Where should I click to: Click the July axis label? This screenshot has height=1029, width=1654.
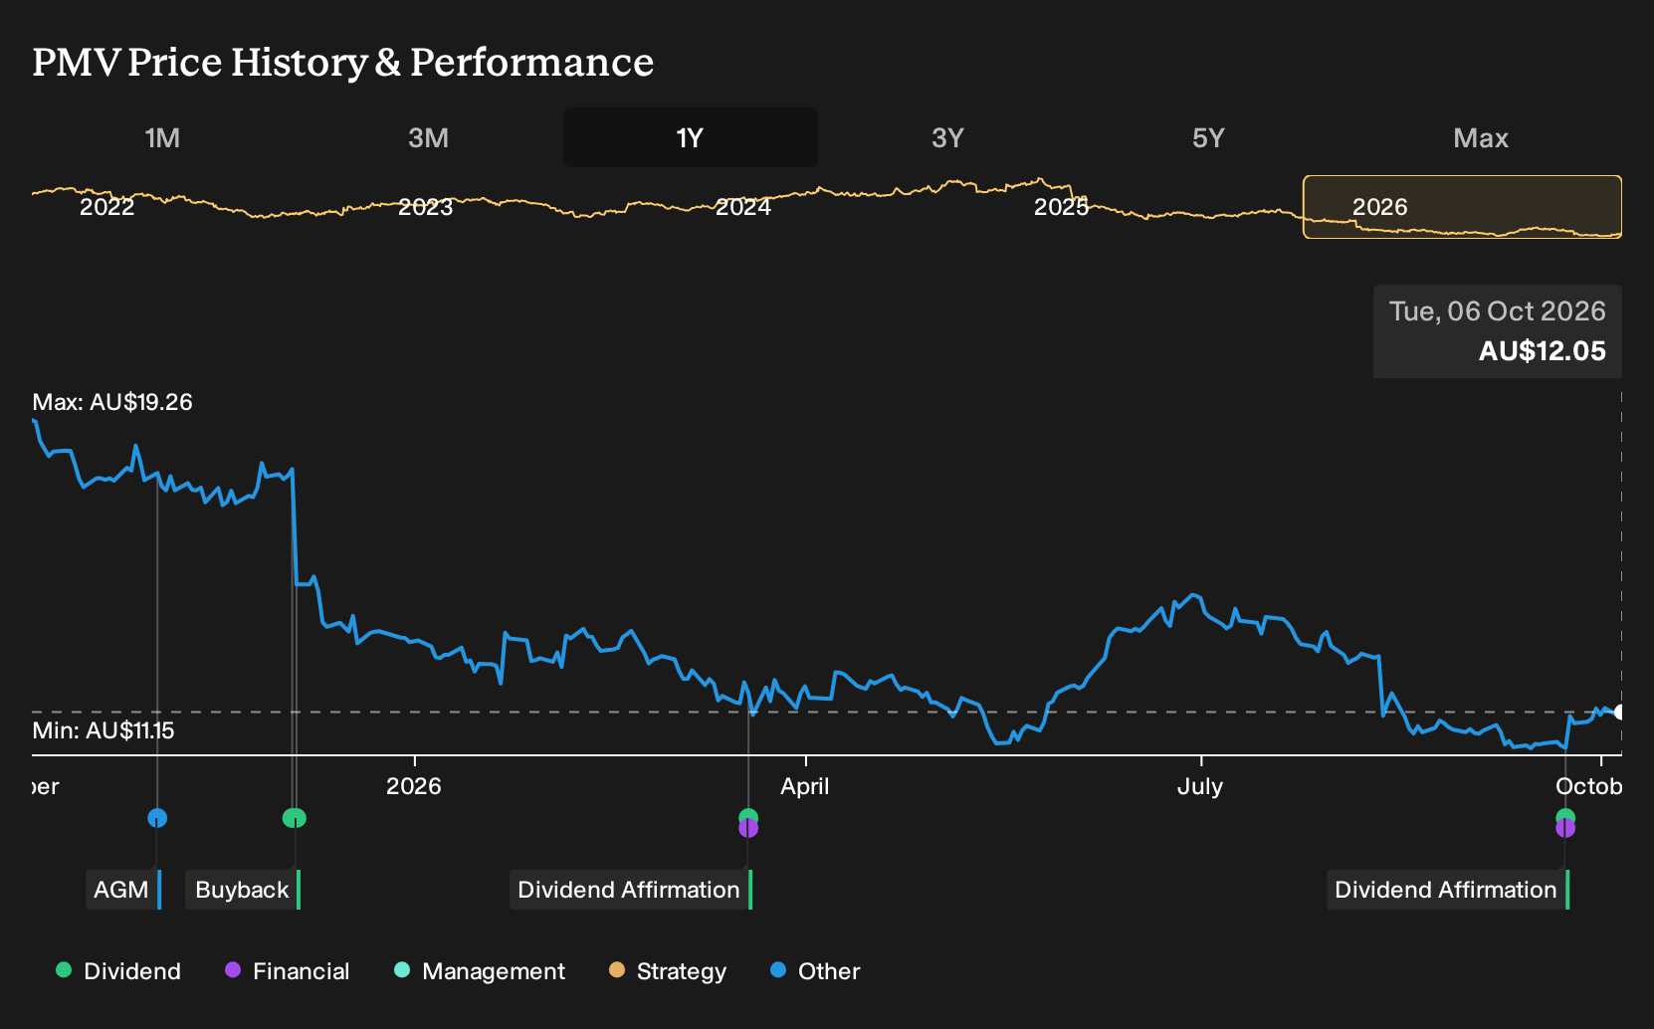[1200, 786]
